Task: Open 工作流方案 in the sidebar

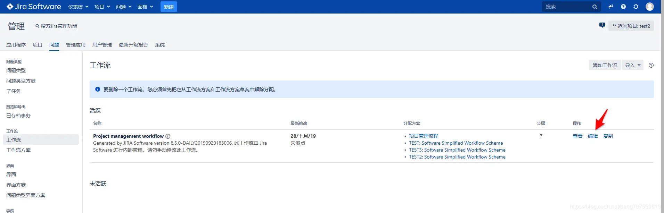Action: tap(18, 150)
